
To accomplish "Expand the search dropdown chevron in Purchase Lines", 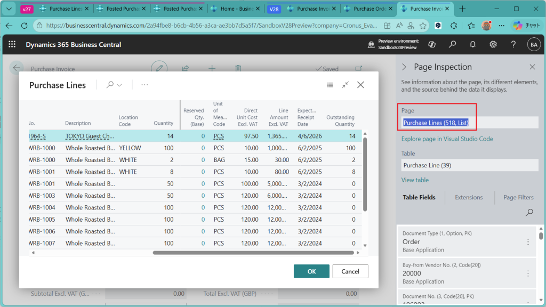I will (x=119, y=85).
